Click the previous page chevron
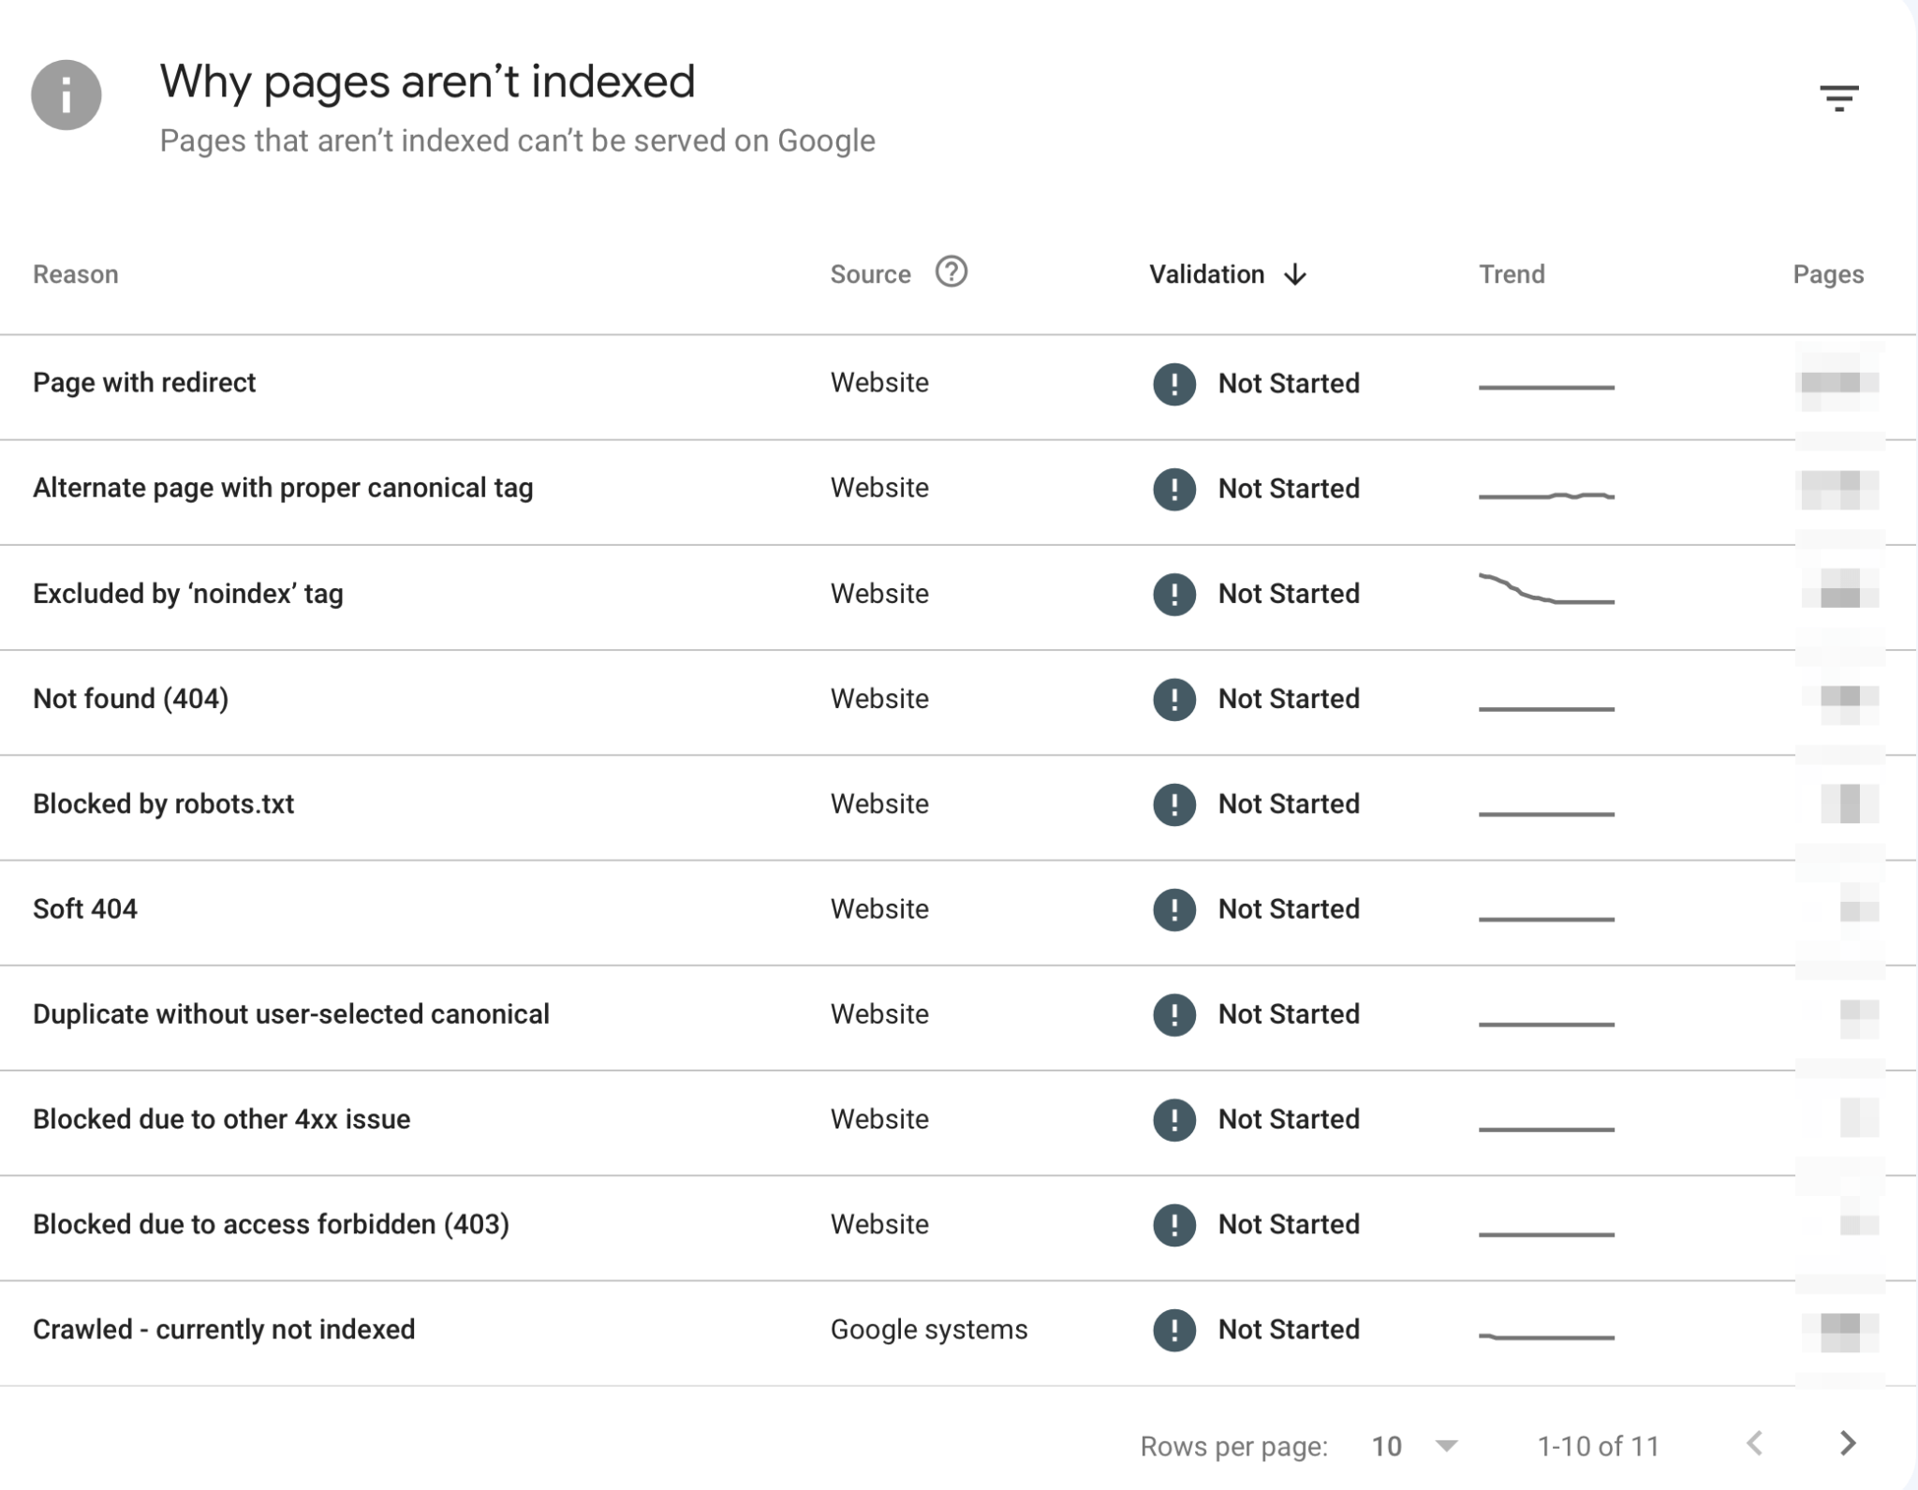 1753,1446
